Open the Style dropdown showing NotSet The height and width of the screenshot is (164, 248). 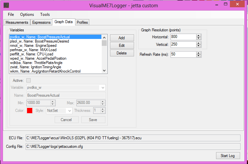(59, 111)
